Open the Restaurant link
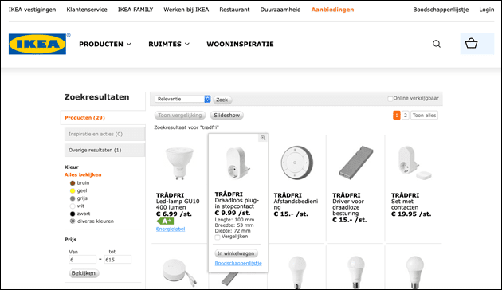This screenshot has width=502, height=290. [x=234, y=10]
